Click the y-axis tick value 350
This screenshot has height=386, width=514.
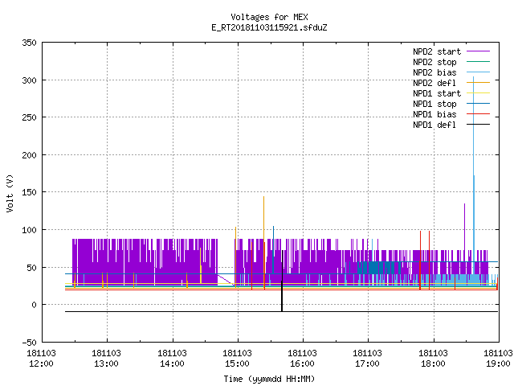[x=29, y=43]
